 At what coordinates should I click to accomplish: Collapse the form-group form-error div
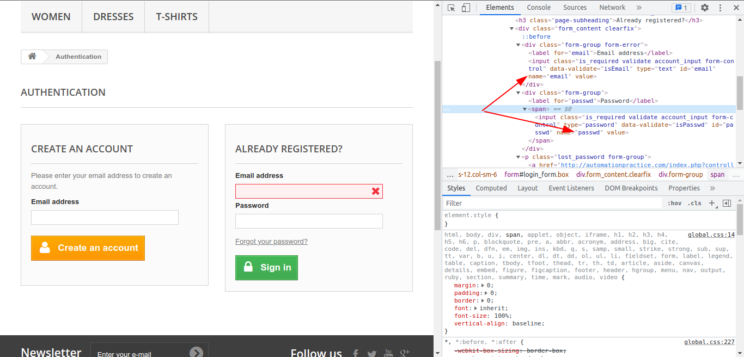(x=519, y=45)
